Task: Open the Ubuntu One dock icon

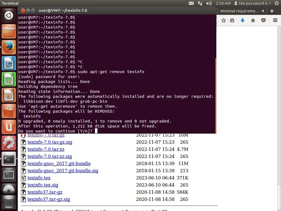Action: click(x=9, y=127)
